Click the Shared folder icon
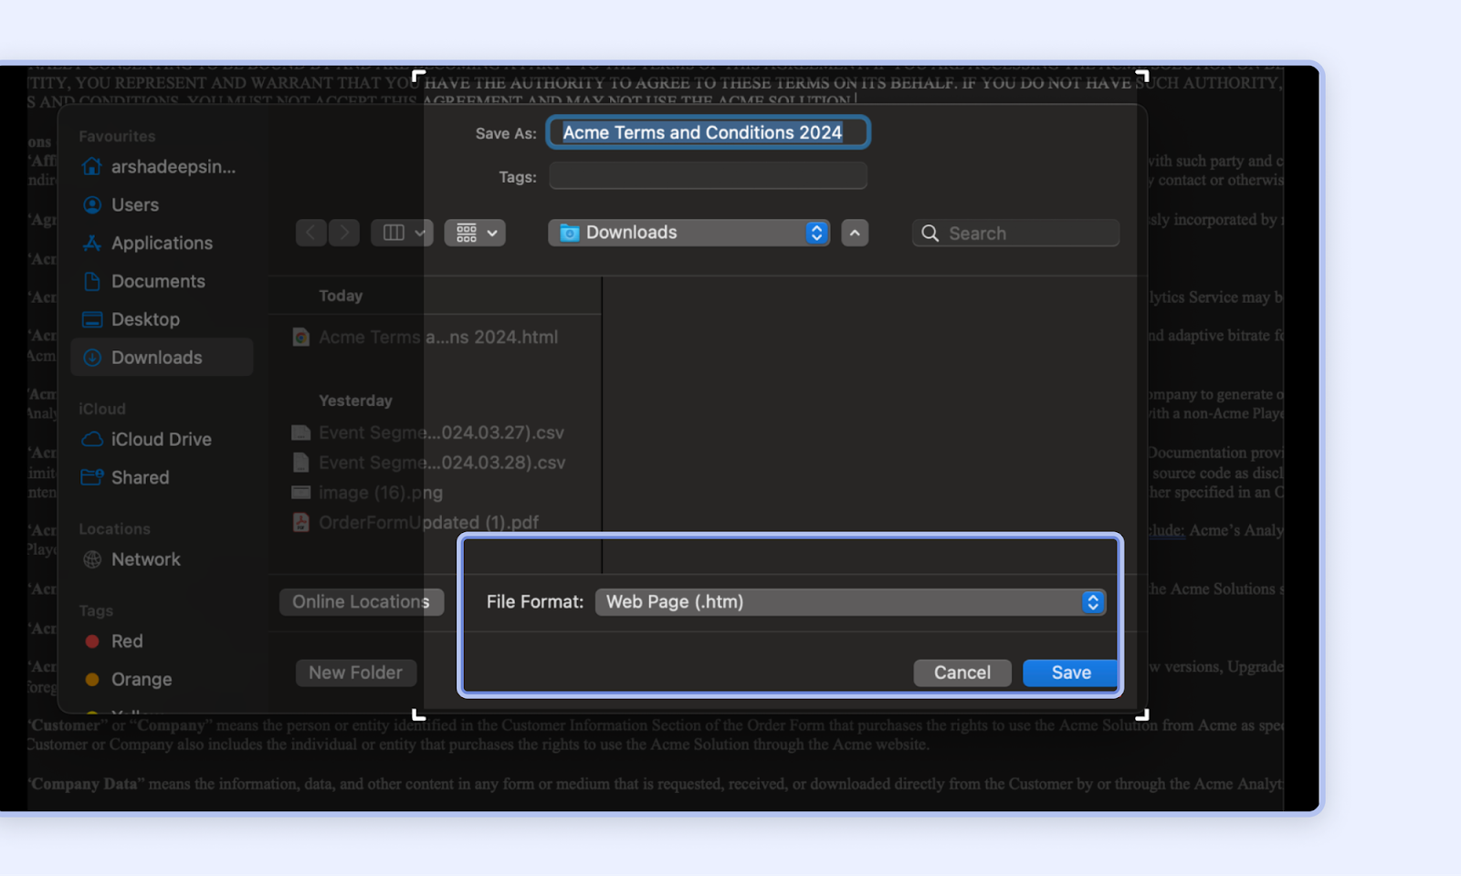Image resolution: width=1461 pixels, height=876 pixels. 92,478
